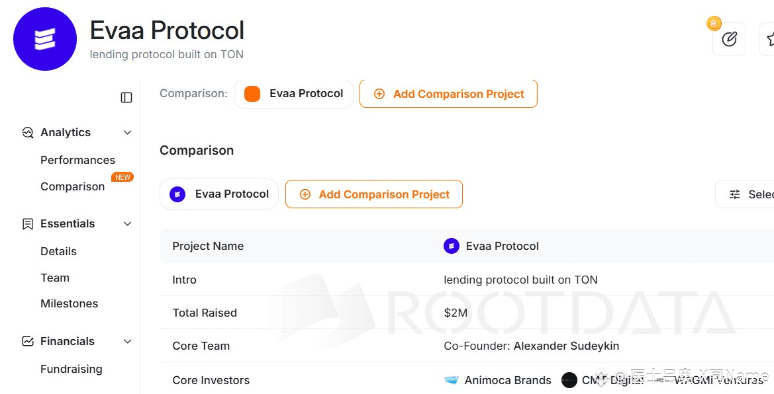Click the star favorite icon

point(769,39)
